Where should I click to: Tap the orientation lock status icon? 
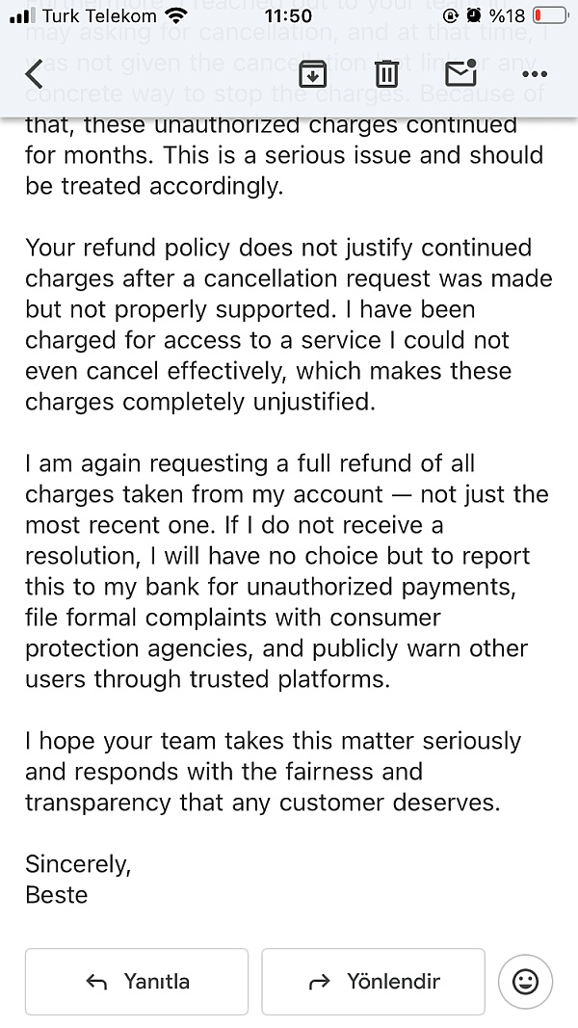click(x=451, y=15)
